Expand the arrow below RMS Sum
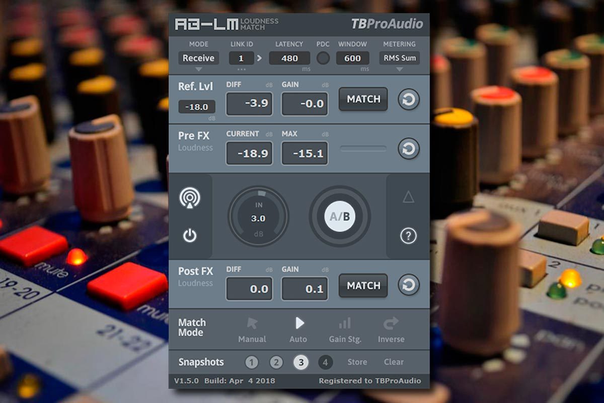This screenshot has width=604, height=403. 400,69
